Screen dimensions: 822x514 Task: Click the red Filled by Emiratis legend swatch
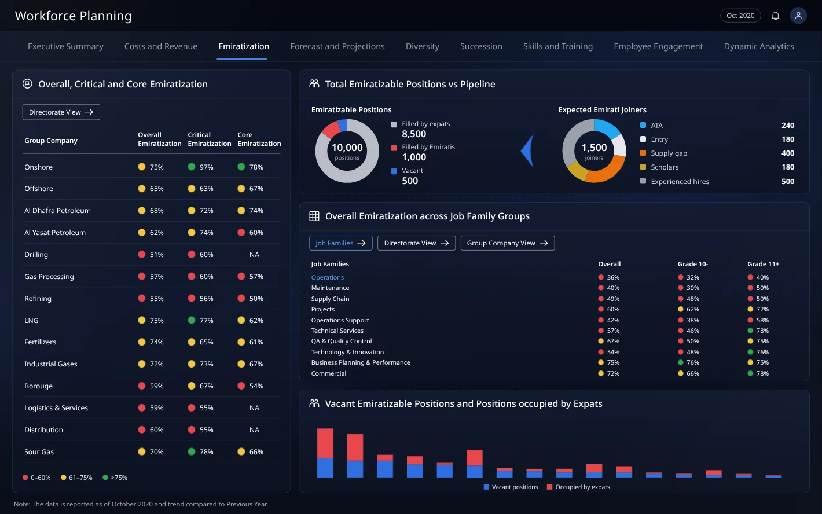[x=394, y=148]
